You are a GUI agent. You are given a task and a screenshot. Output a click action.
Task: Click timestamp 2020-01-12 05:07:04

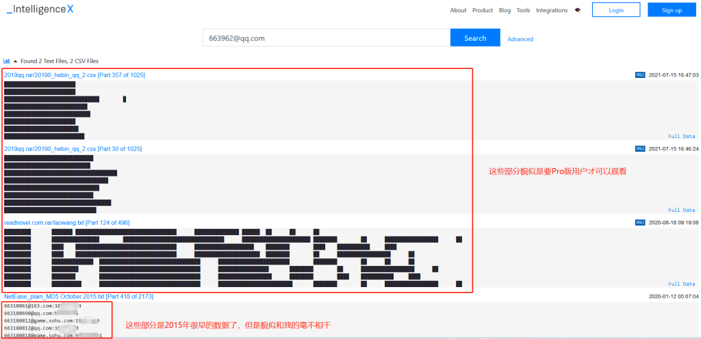674,296
